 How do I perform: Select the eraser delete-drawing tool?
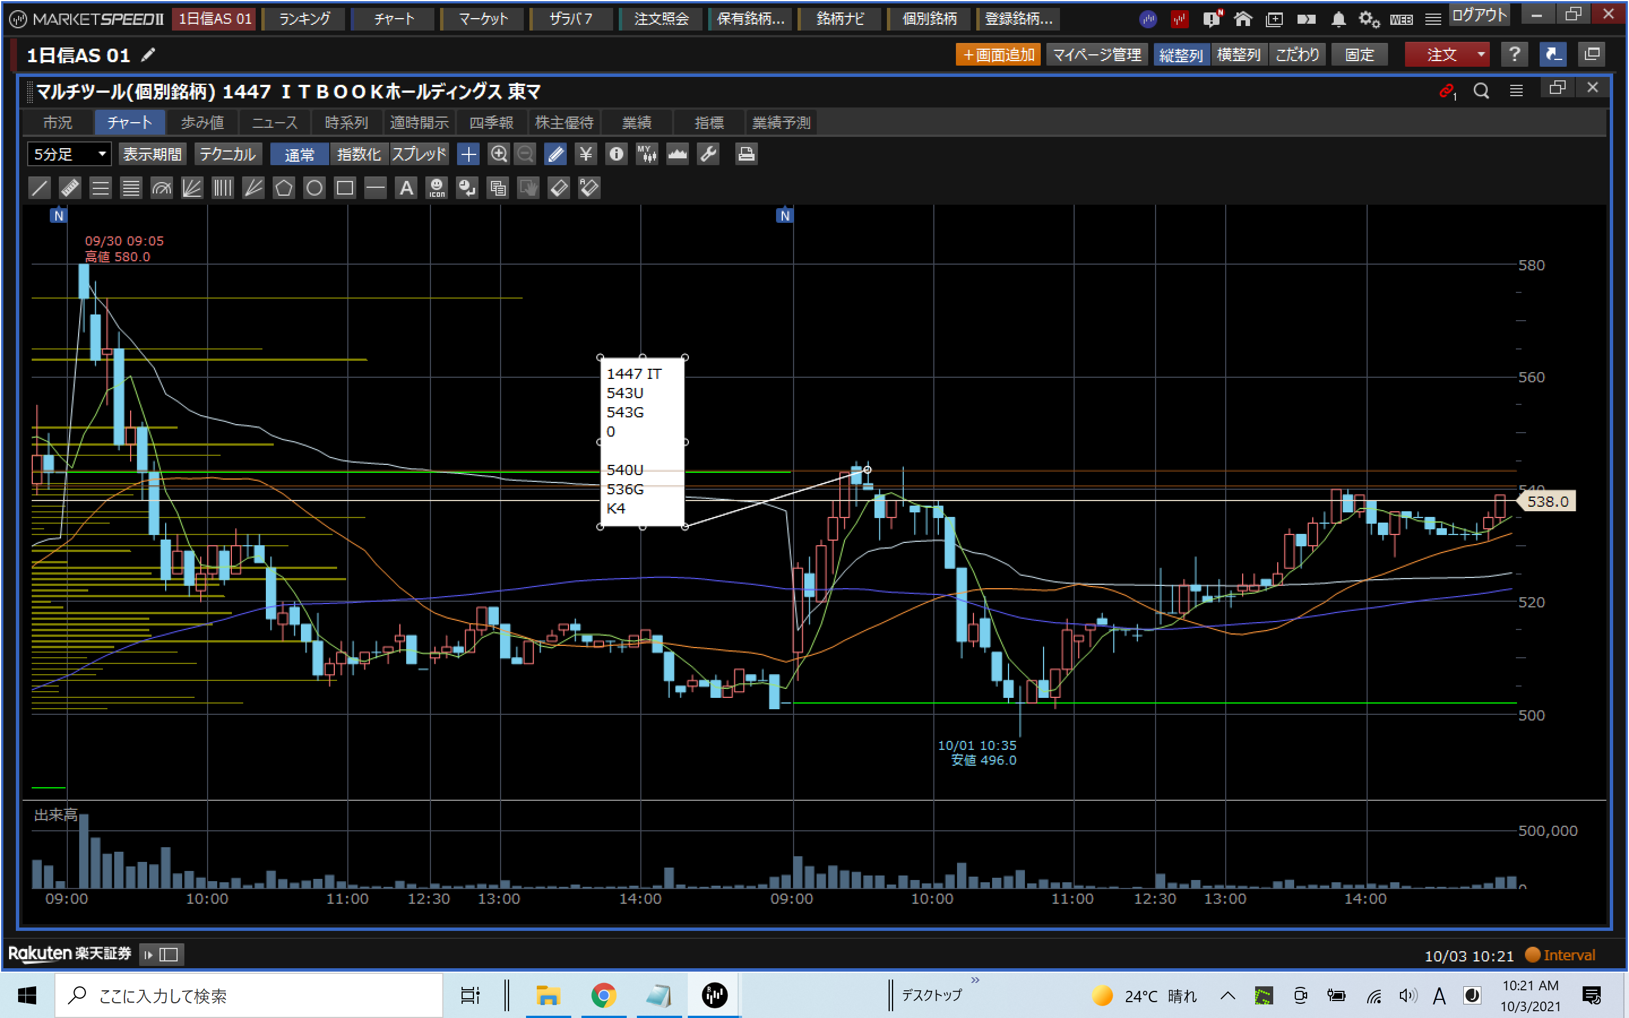[x=559, y=188]
